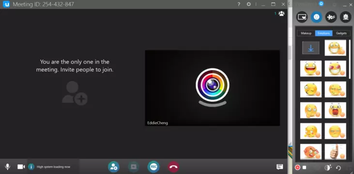
Task: Open the chat panel icon
Action: (280, 167)
